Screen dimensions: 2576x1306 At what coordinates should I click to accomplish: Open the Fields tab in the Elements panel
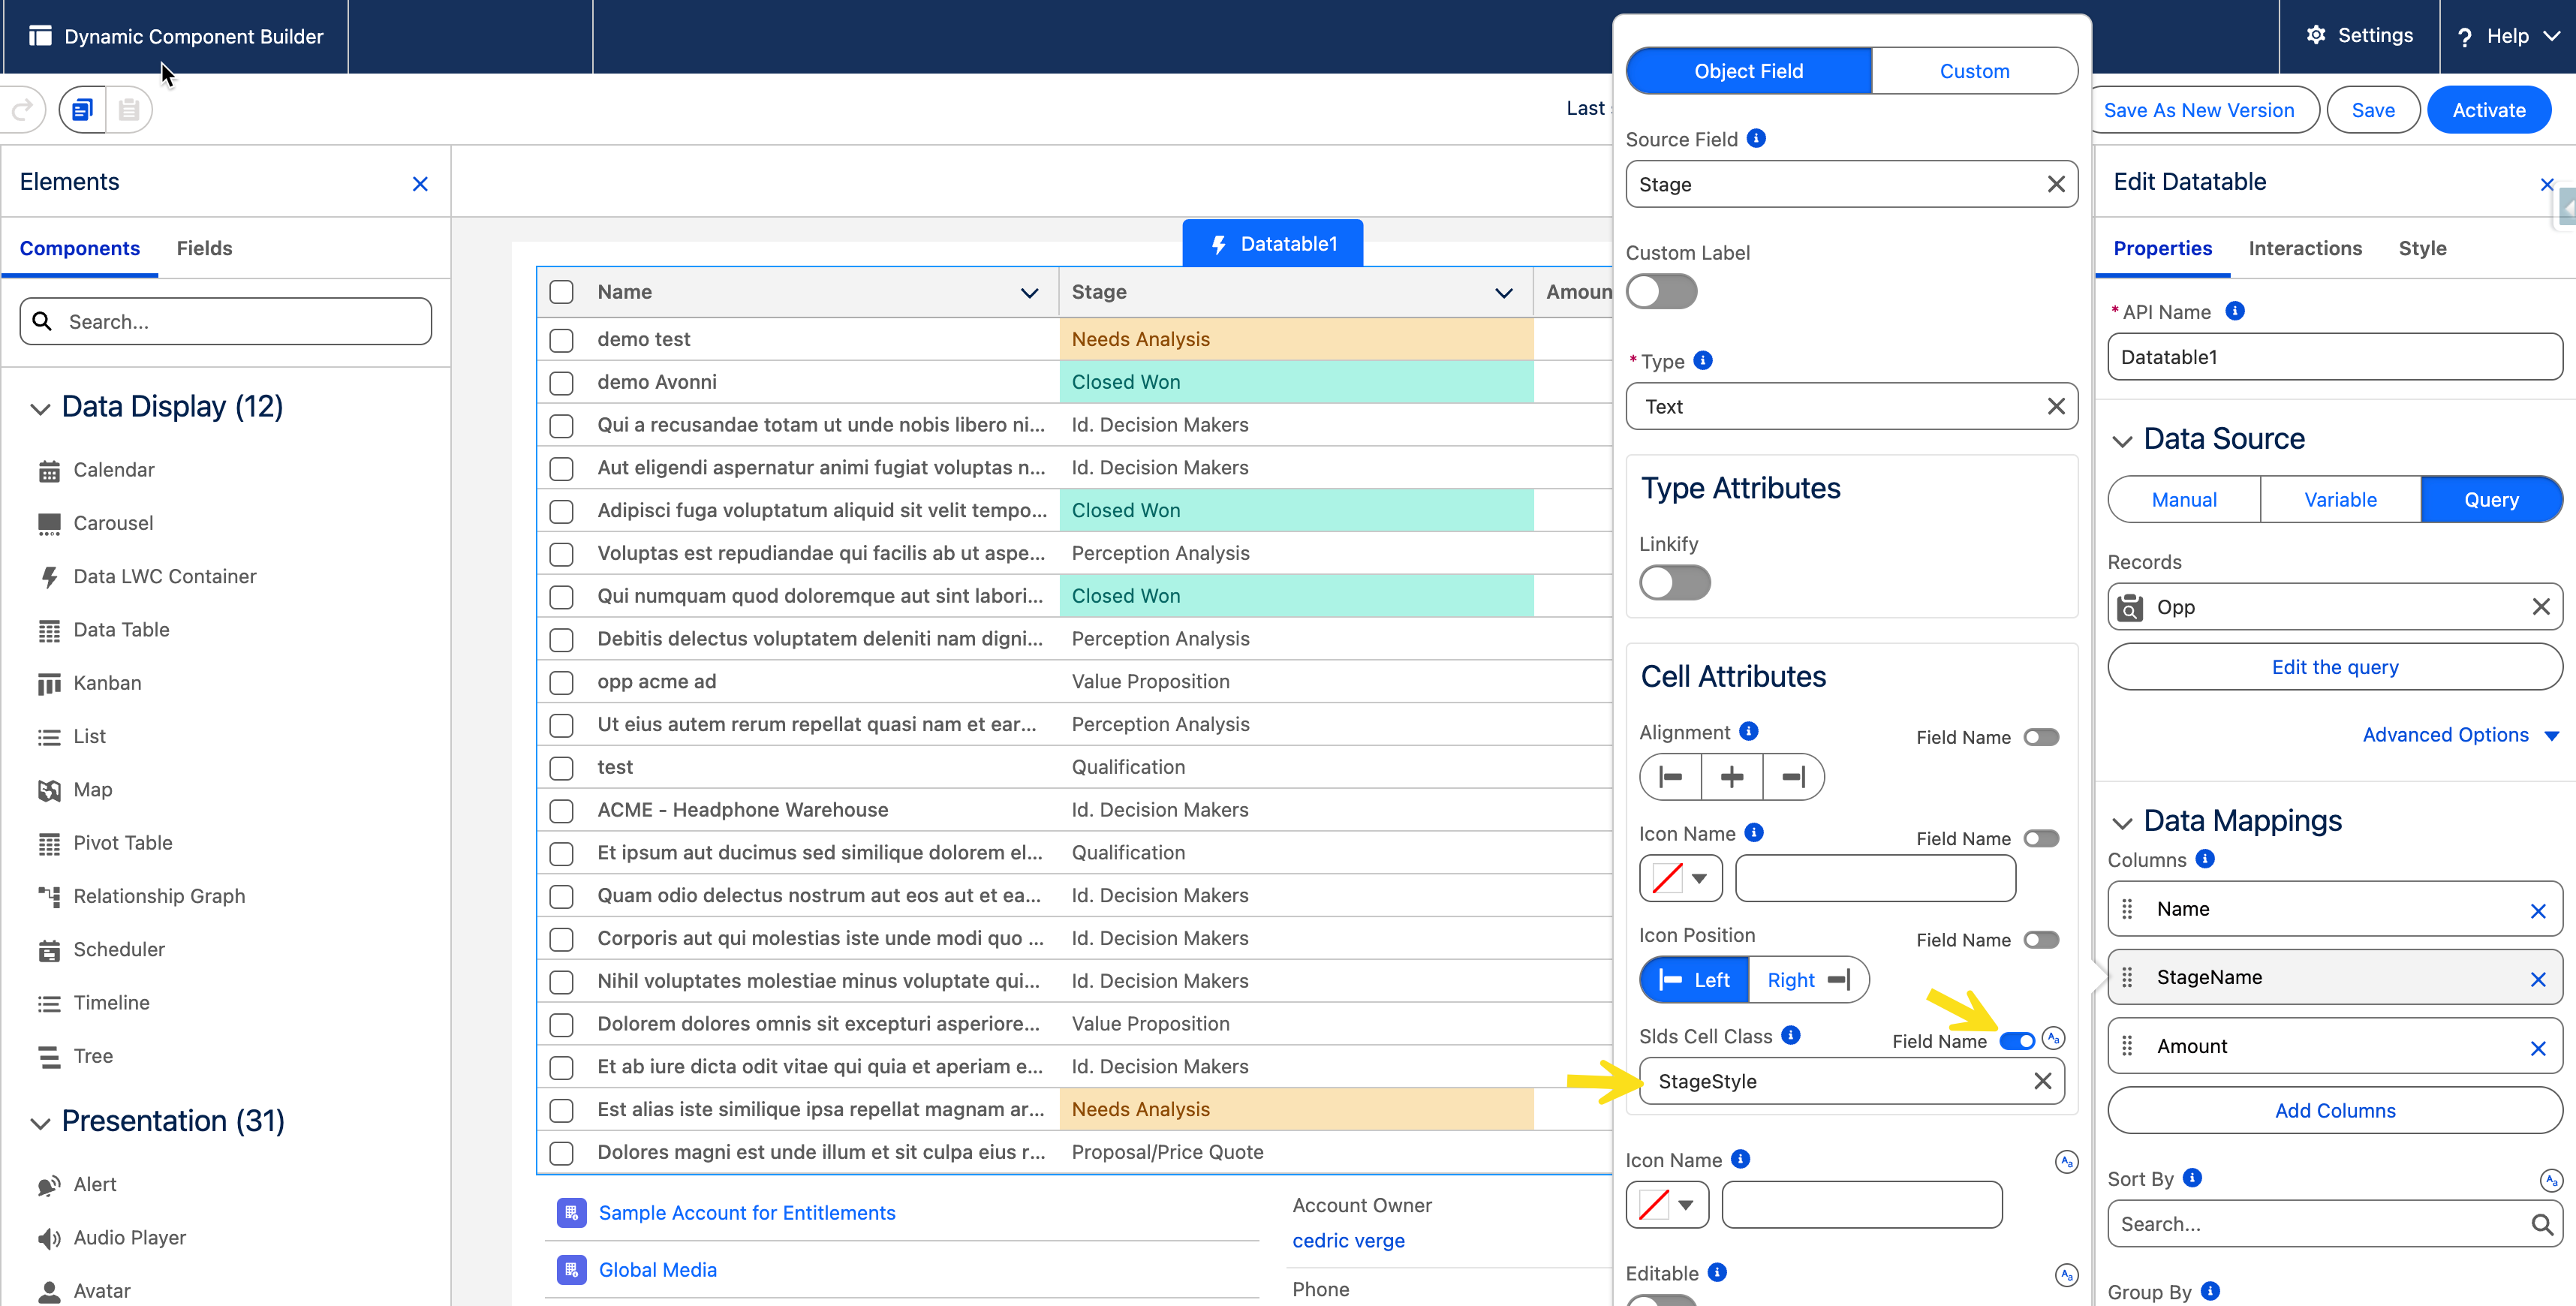click(204, 248)
